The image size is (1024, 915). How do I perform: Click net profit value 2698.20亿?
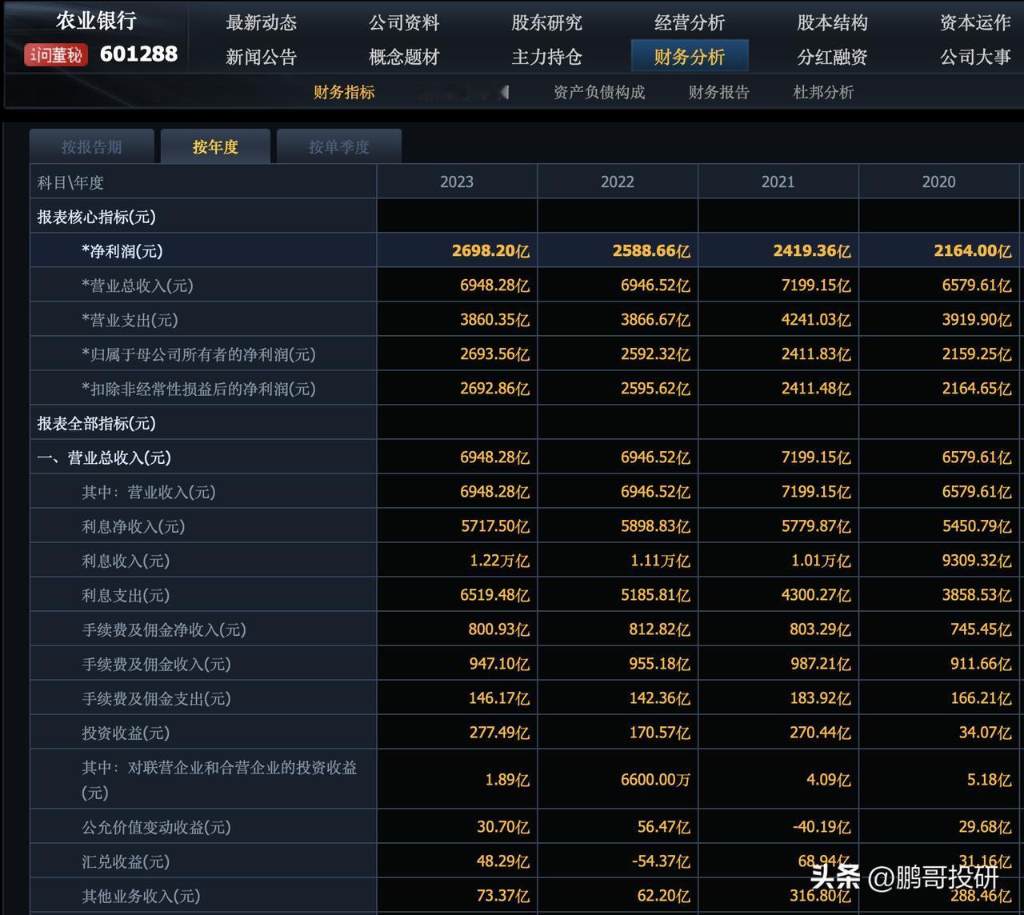(490, 250)
